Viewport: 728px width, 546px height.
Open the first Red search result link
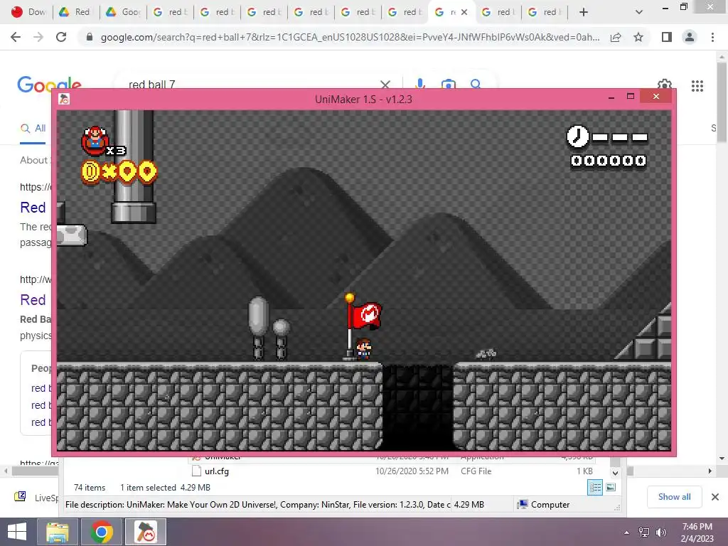tap(33, 208)
